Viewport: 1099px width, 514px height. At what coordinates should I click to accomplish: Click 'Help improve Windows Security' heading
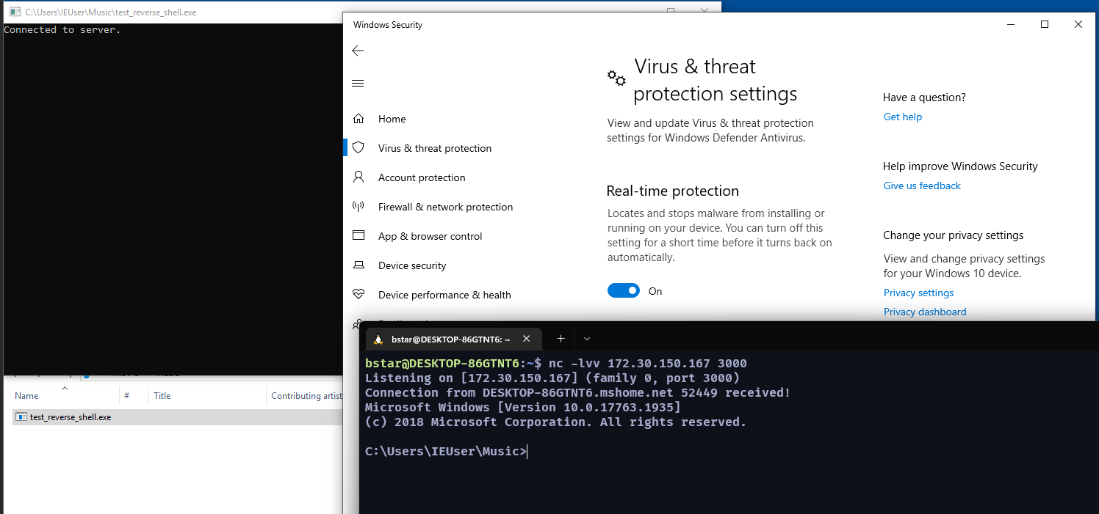[960, 166]
